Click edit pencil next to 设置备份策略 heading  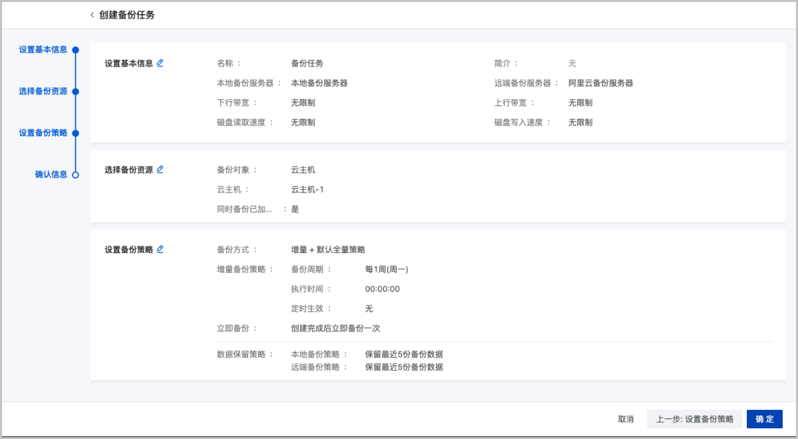(160, 249)
